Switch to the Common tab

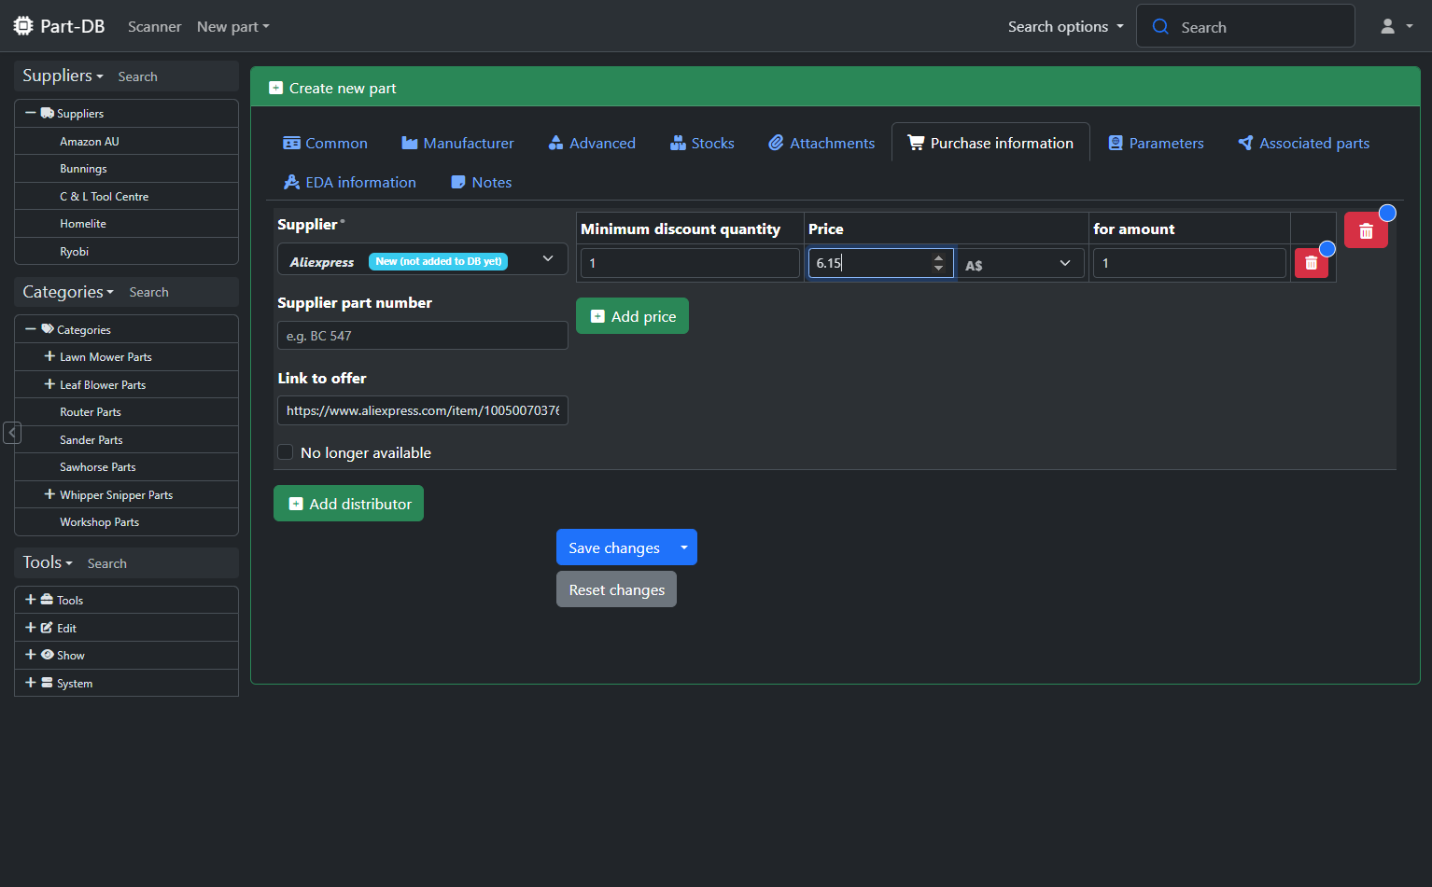coord(325,143)
